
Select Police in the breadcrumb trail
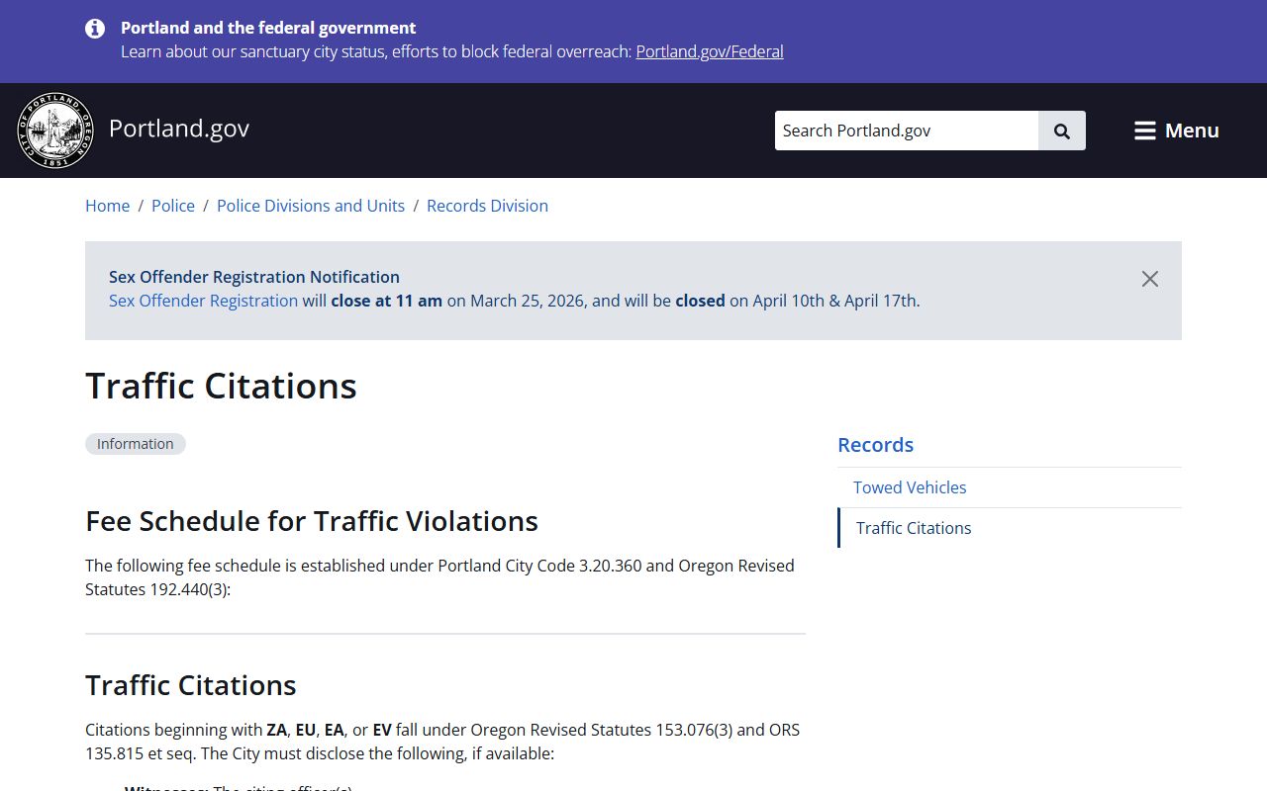coord(173,206)
